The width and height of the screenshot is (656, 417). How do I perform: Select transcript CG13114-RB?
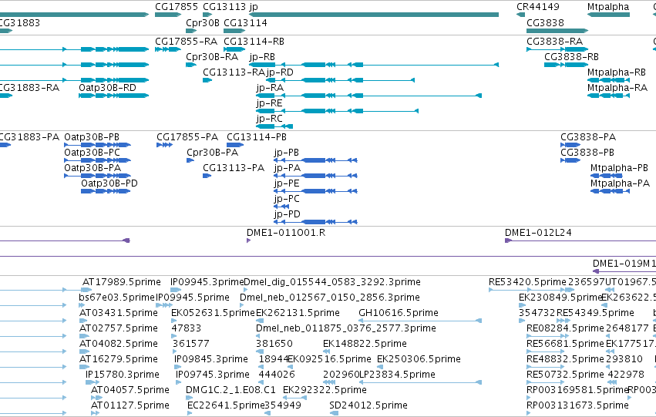254,42
